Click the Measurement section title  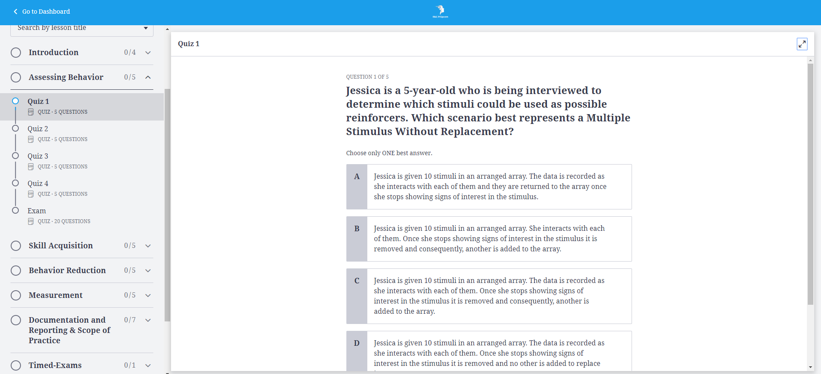click(x=56, y=295)
